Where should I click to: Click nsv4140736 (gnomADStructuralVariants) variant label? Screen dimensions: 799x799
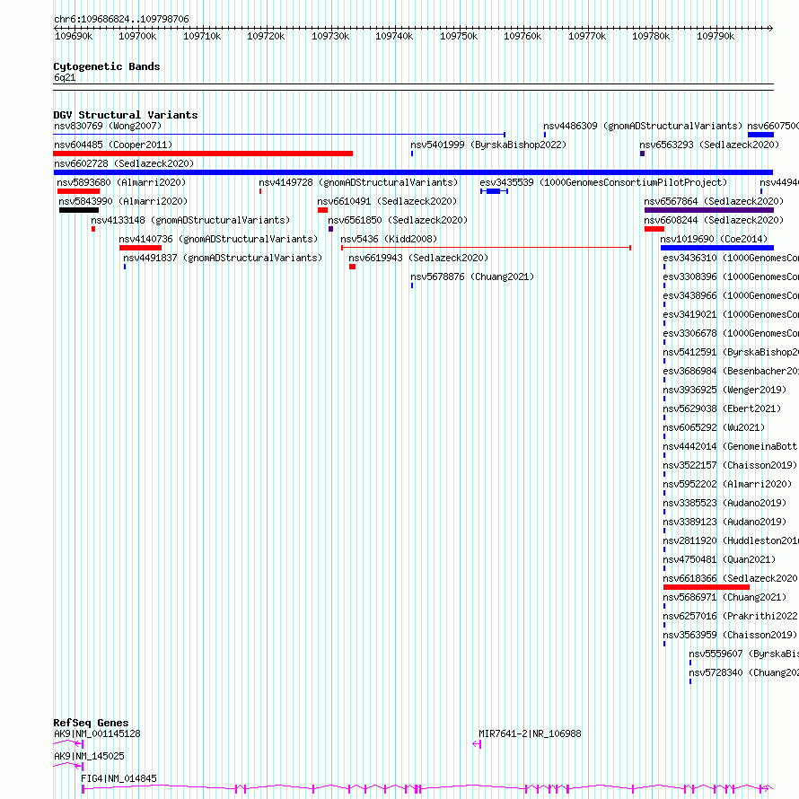pos(218,239)
